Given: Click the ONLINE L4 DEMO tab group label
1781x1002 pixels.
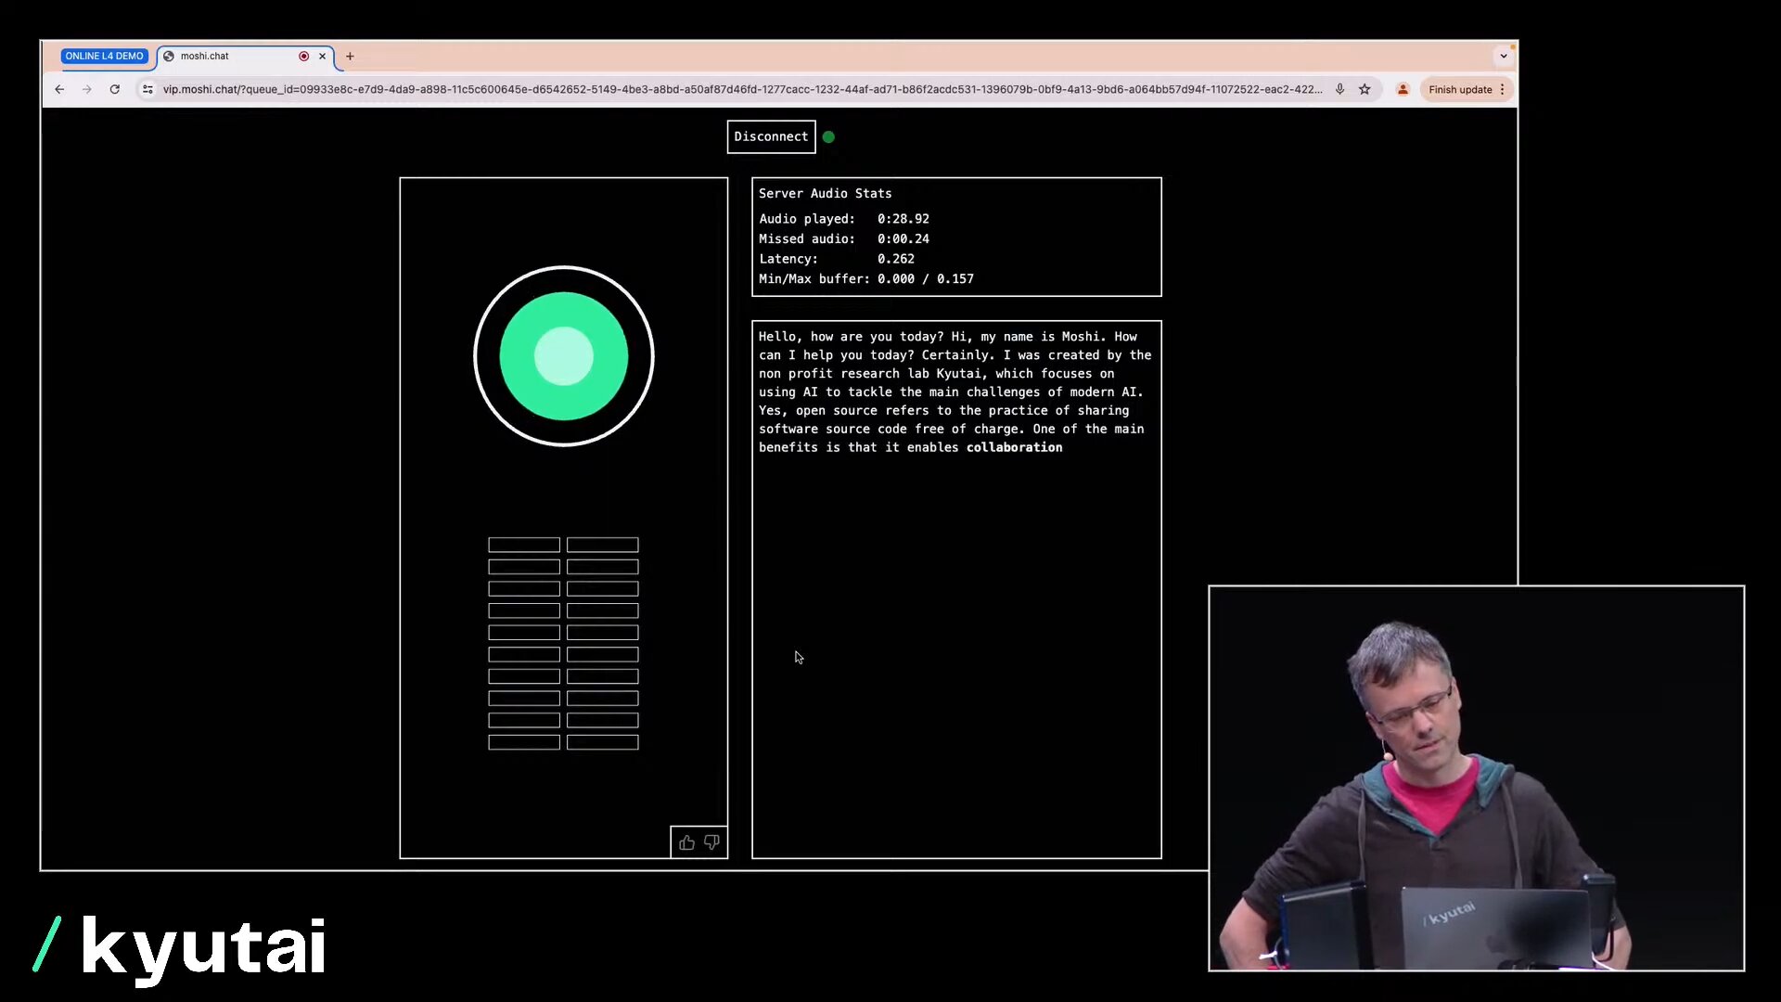Looking at the screenshot, I should (x=104, y=56).
